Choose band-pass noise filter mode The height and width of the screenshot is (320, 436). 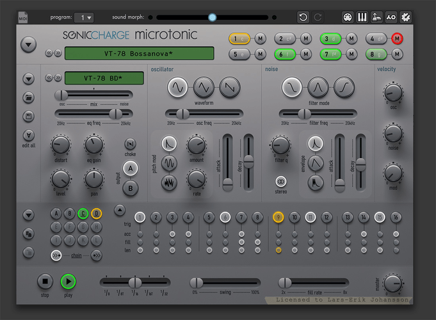click(318, 88)
